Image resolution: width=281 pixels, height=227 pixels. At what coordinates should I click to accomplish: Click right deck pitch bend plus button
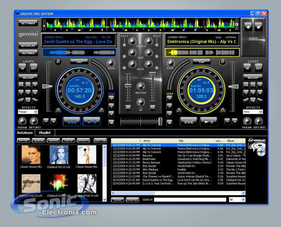[235, 122]
